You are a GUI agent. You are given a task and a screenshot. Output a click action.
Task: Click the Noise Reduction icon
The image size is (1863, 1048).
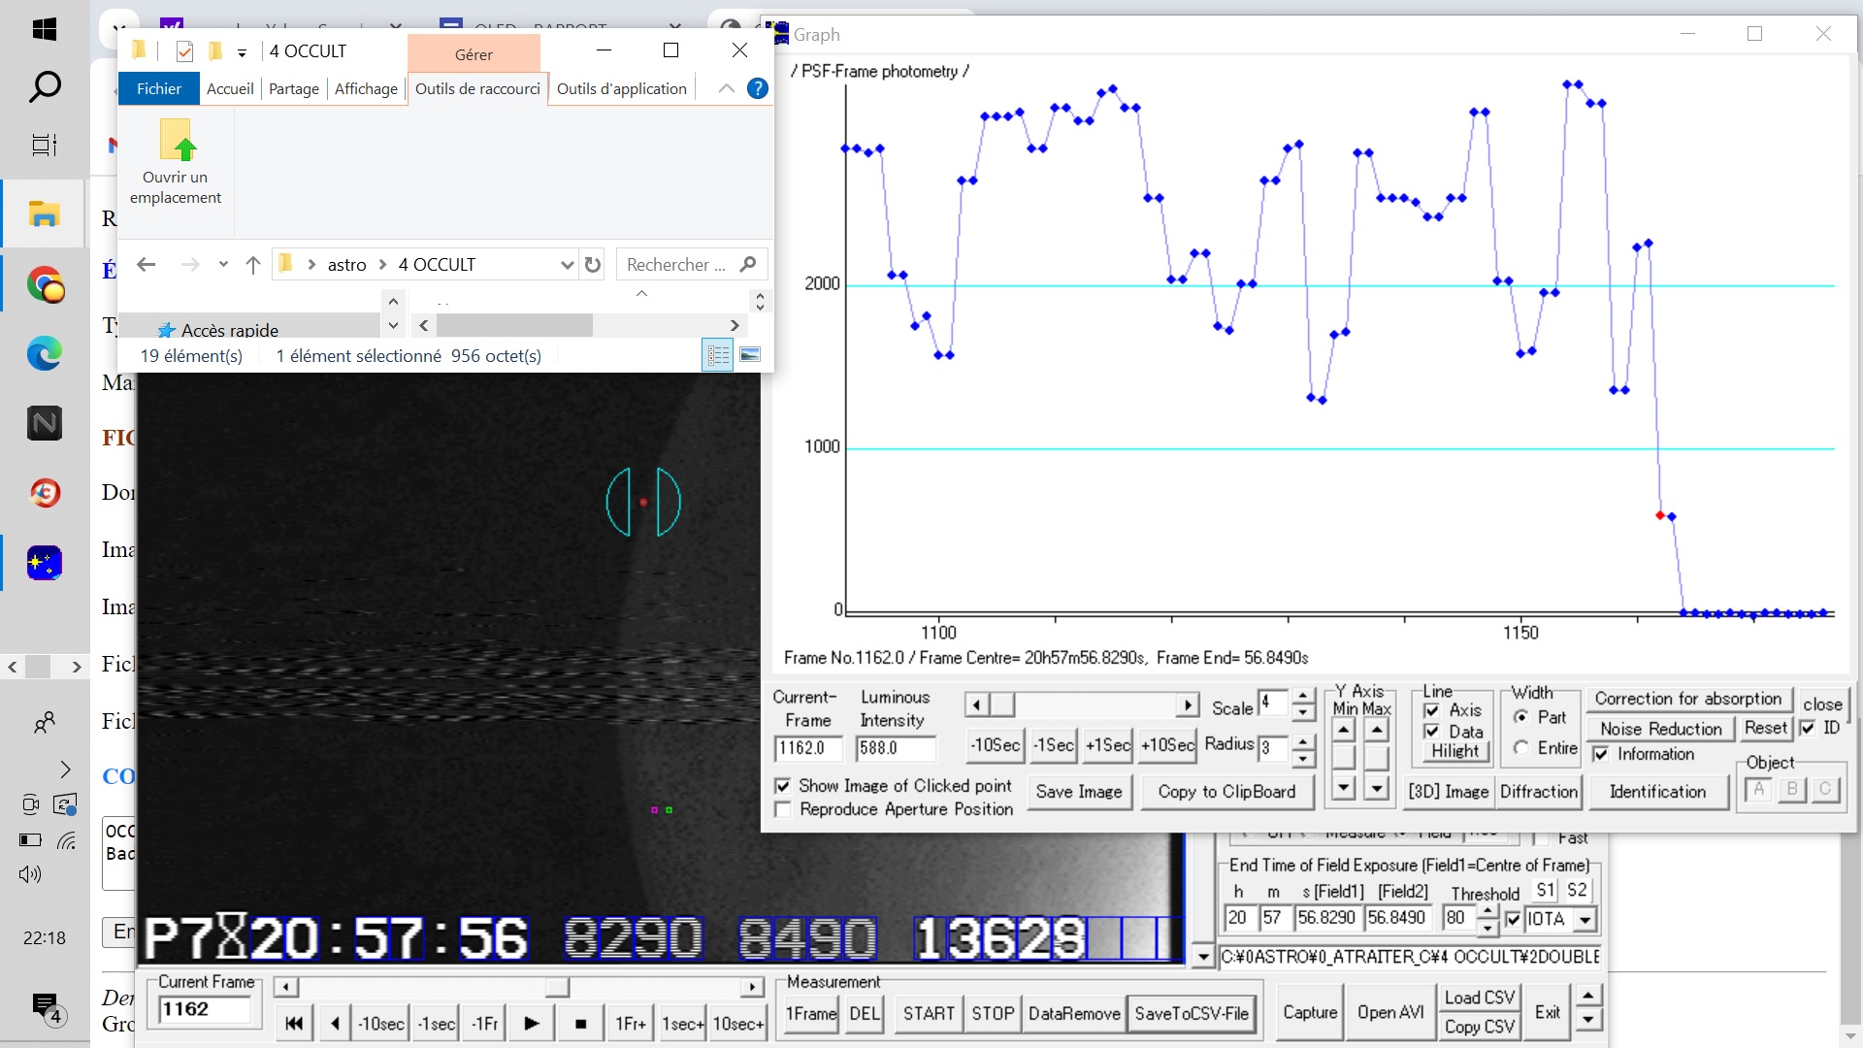(x=1661, y=727)
